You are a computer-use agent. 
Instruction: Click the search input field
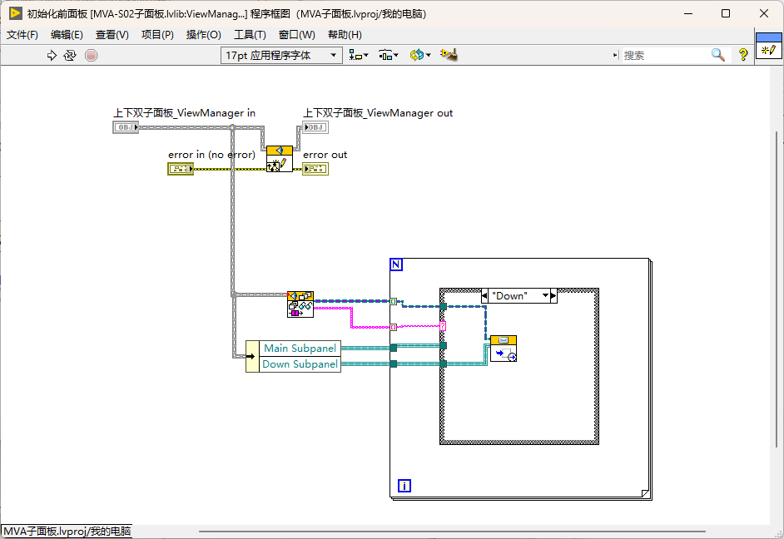point(665,56)
